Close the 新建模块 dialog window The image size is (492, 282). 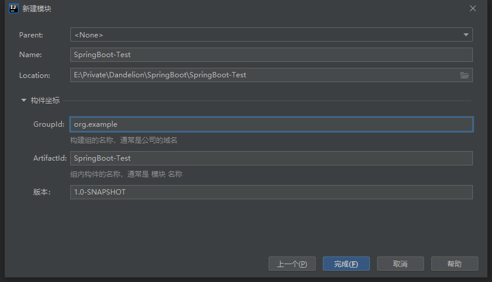473,8
